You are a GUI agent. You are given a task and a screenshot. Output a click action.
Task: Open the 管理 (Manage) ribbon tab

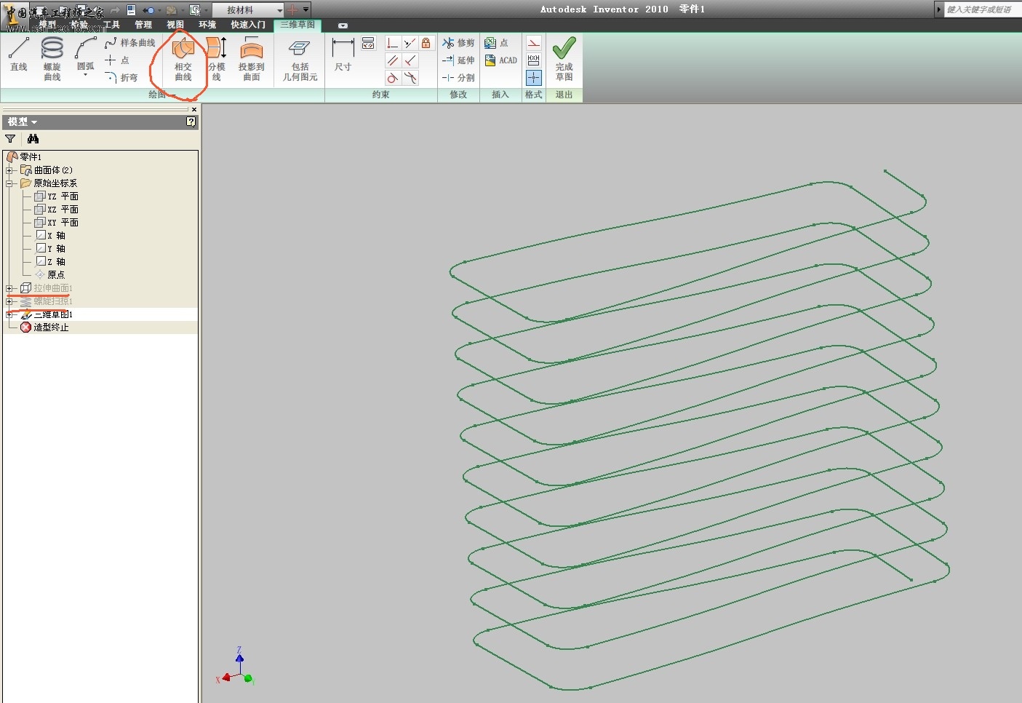point(143,25)
